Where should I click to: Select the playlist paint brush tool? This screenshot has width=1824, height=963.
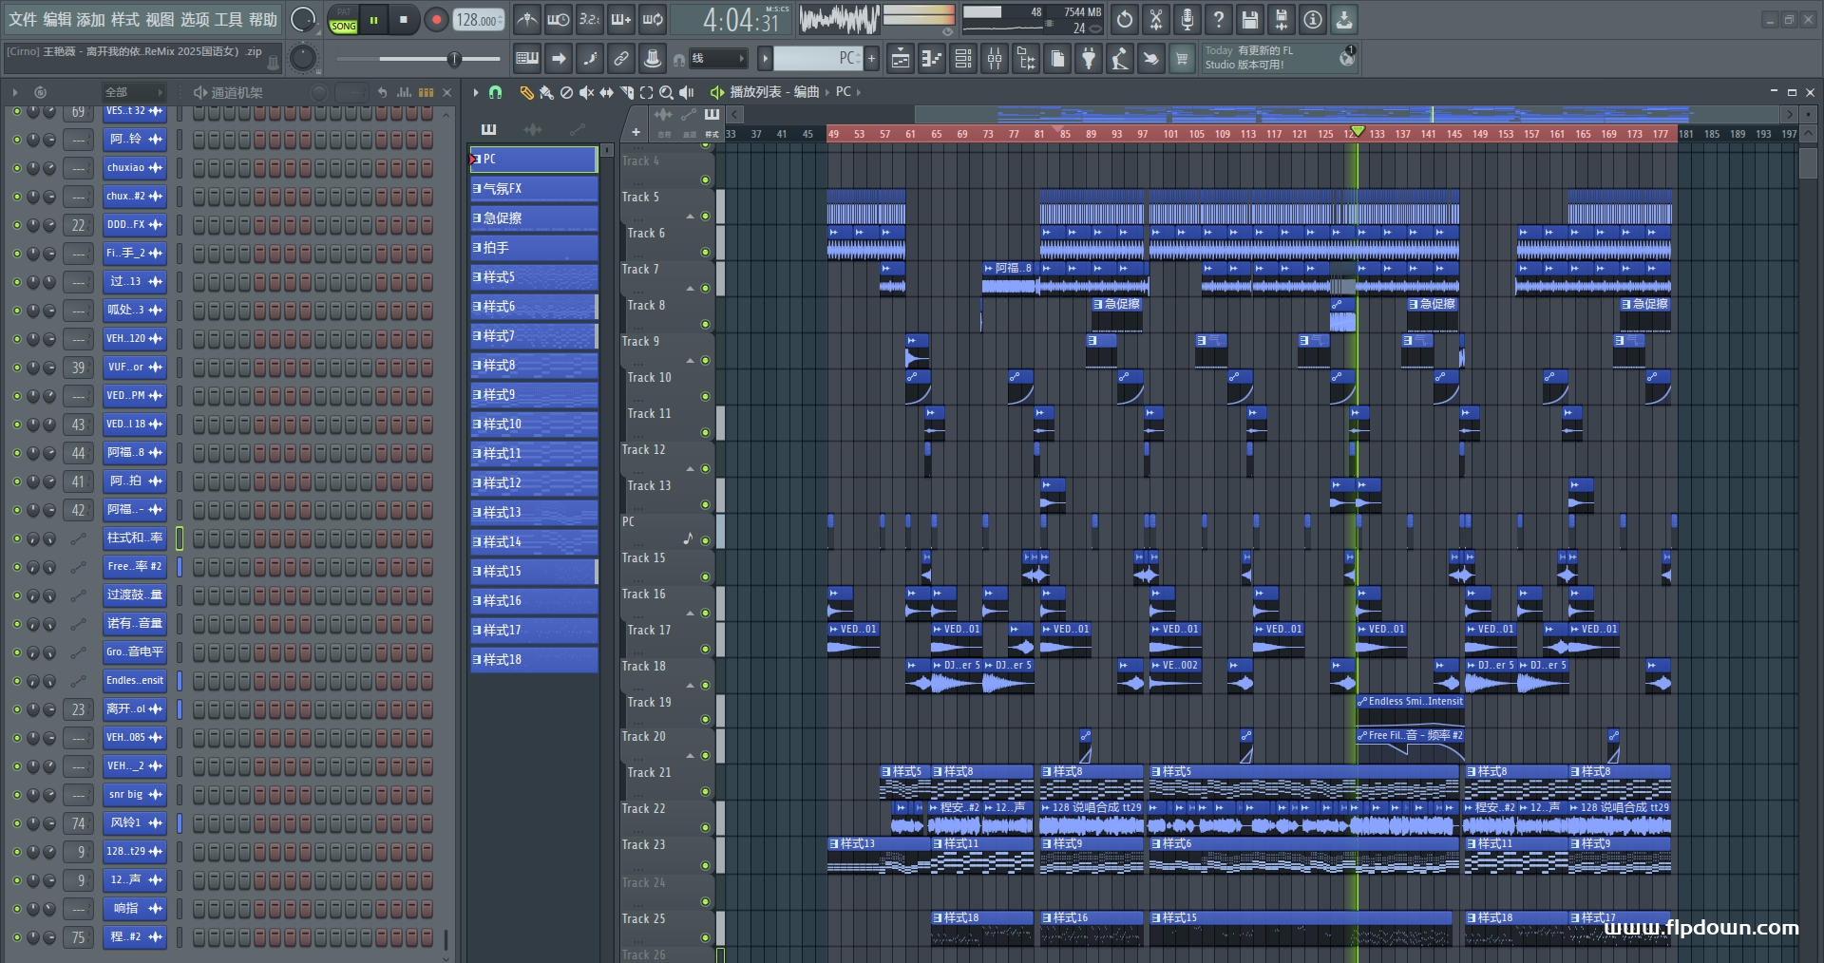tap(546, 92)
